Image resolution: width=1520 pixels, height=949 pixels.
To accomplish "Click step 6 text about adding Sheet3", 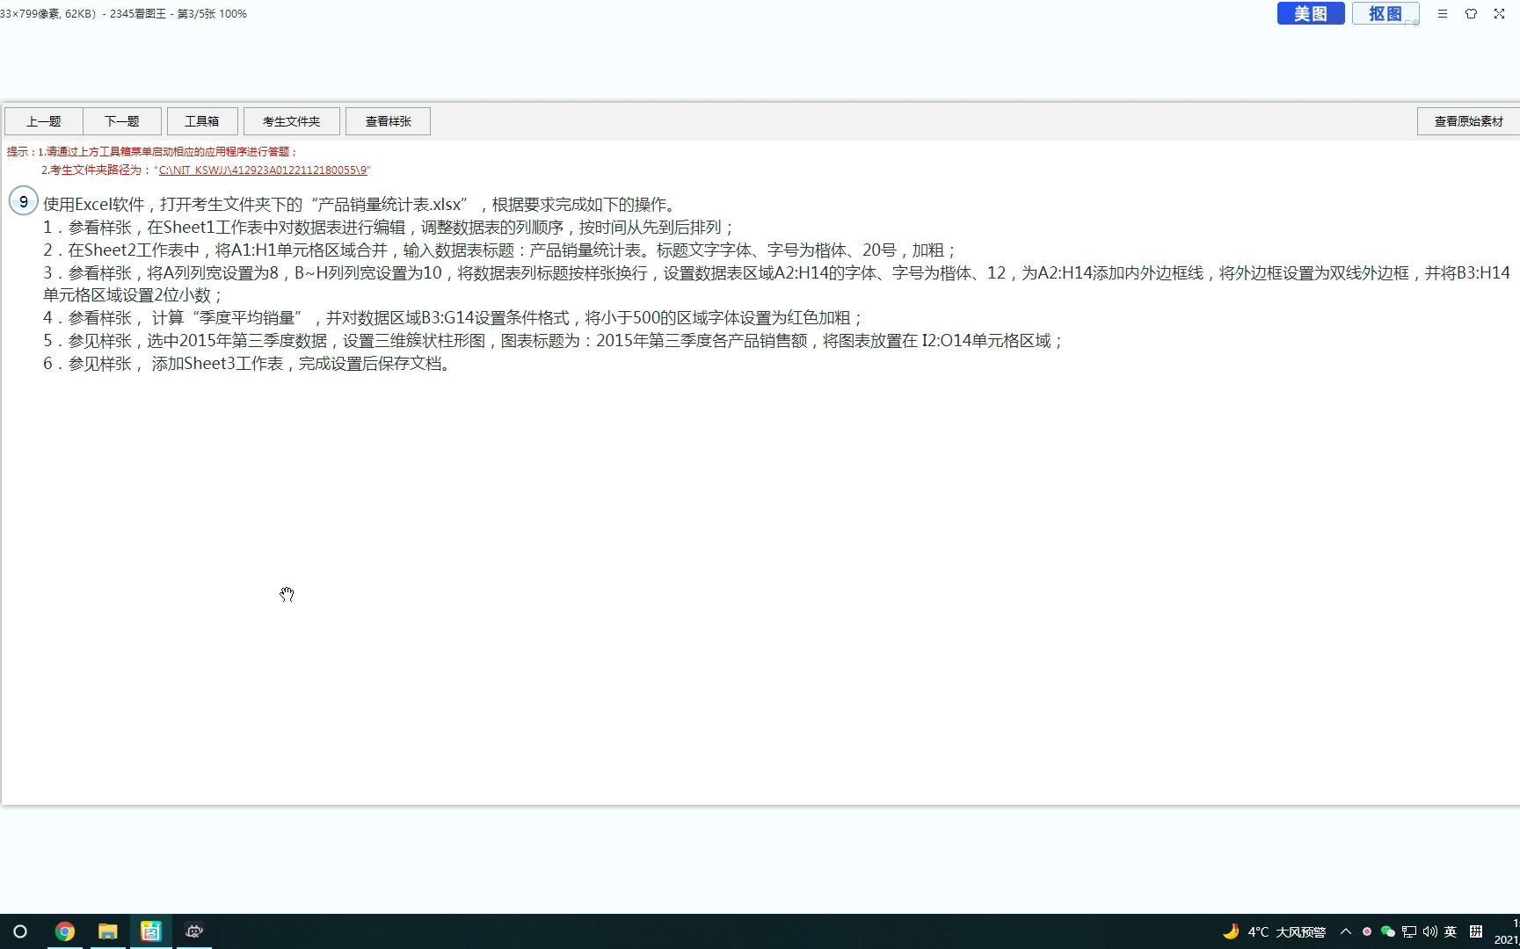I will 248,364.
